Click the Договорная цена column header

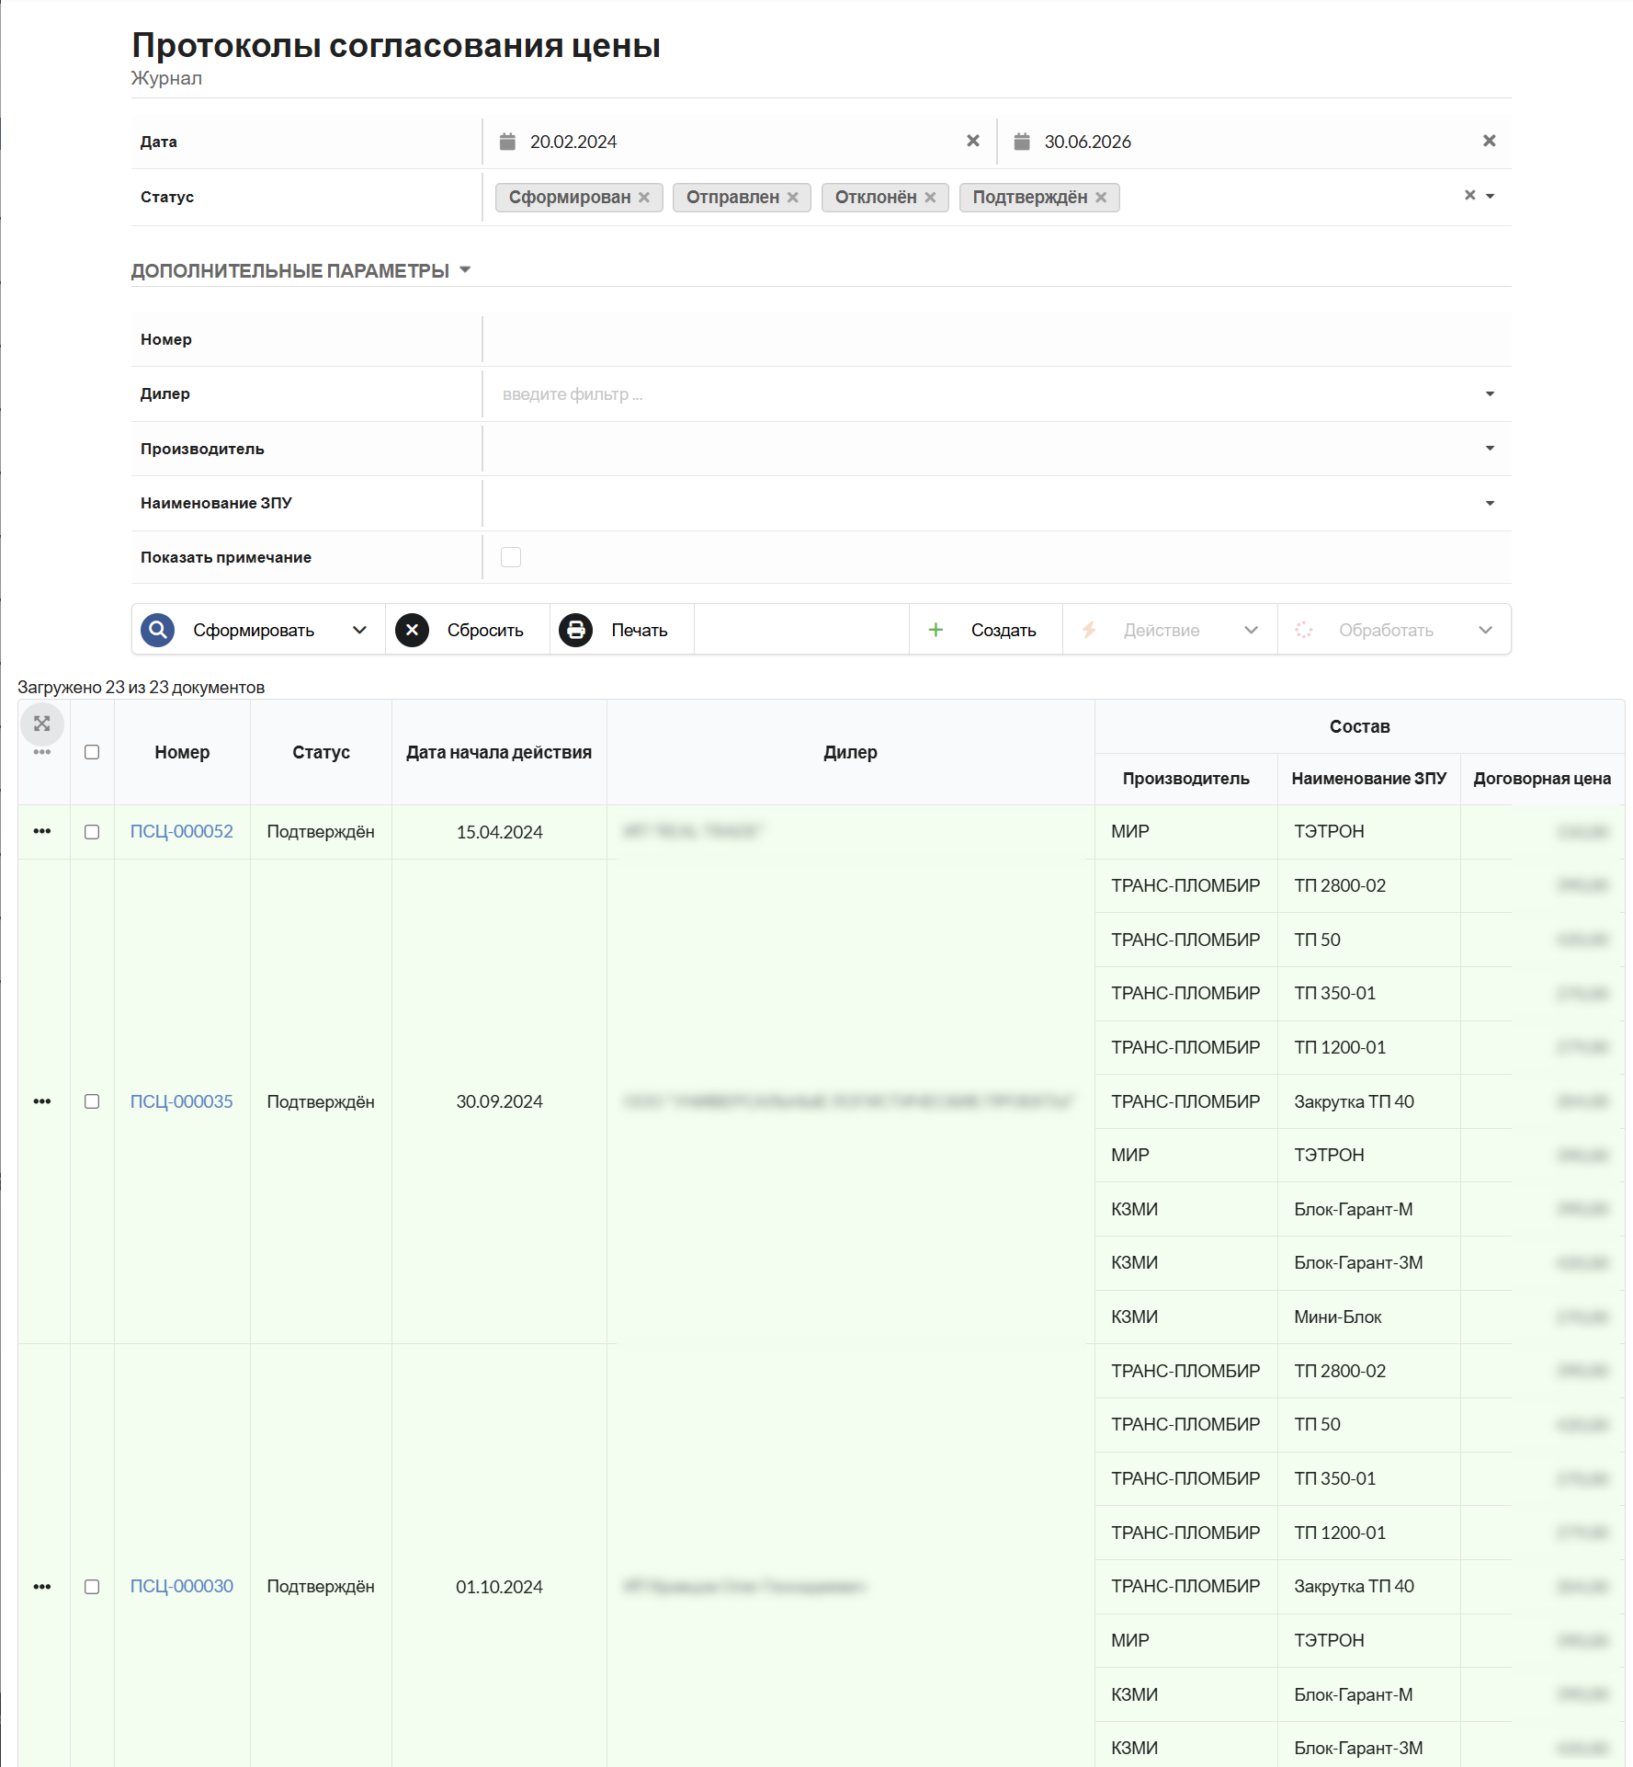click(x=1542, y=779)
